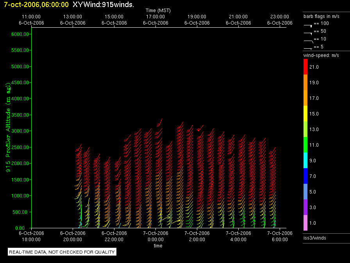Click the XYWind:915winds plot title
Image resolution: width=350 pixels, height=263 pixels.
click(x=104, y=4)
